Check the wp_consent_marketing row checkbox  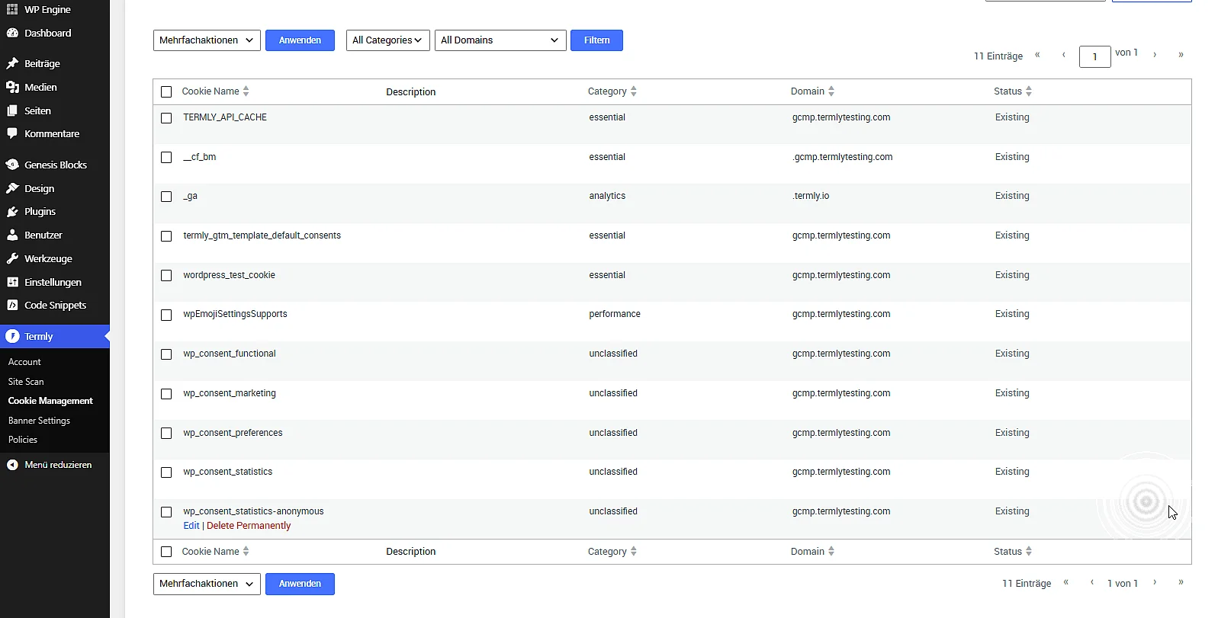tap(166, 394)
